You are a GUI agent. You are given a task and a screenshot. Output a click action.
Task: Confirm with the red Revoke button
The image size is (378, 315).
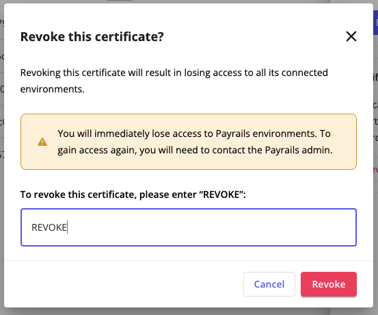[329, 284]
